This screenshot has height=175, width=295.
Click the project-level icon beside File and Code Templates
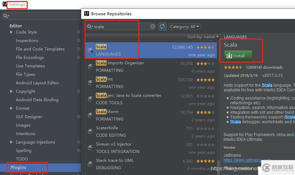click(x=78, y=49)
